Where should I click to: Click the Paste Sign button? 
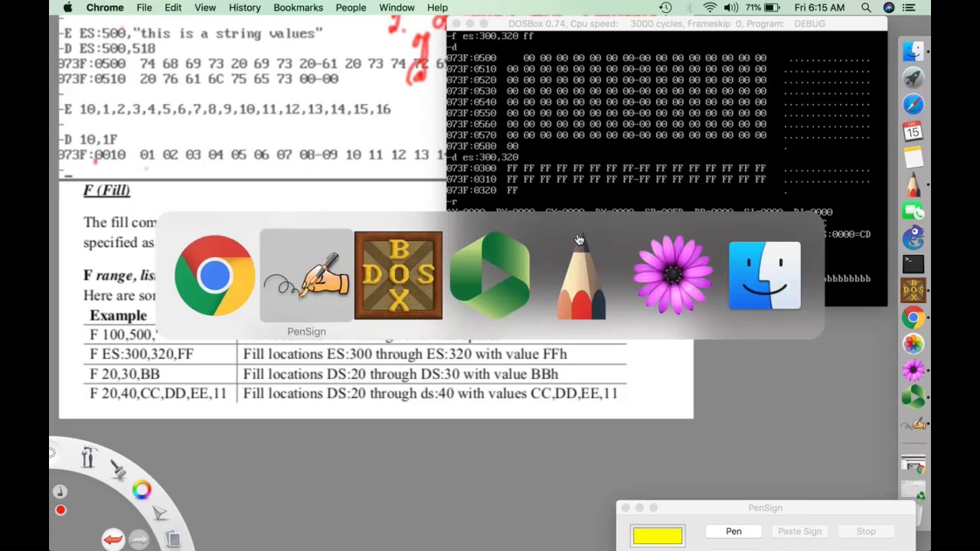click(799, 531)
